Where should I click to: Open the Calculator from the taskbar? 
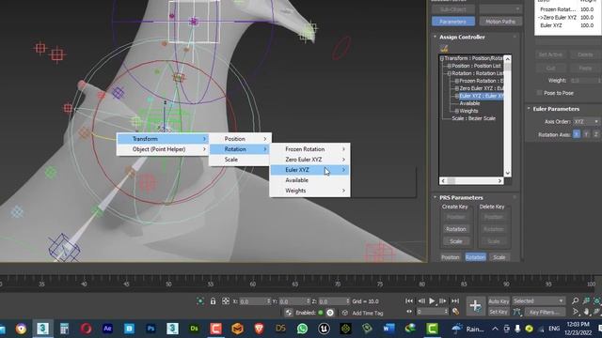pyautogui.click(x=64, y=329)
